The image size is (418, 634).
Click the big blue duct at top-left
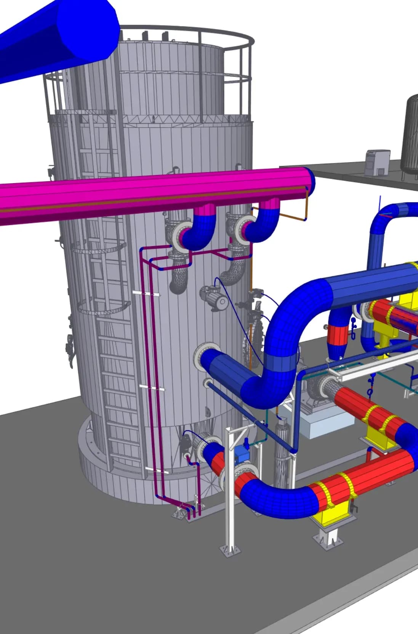click(x=57, y=34)
